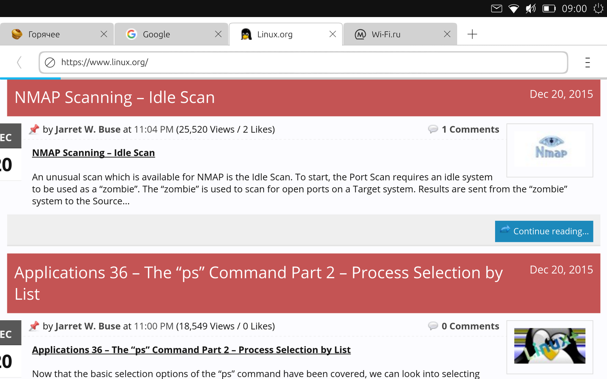The height and width of the screenshot is (379, 607).
Task: Toggle the muted sound volume indicator
Action: [x=531, y=8]
